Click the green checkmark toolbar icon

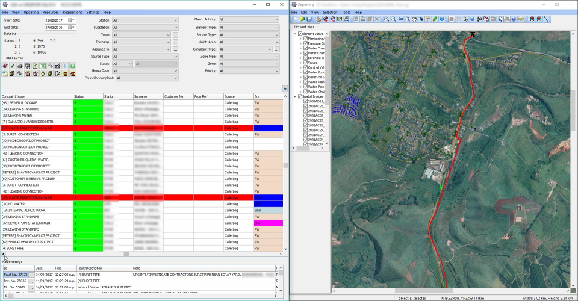pos(13,66)
